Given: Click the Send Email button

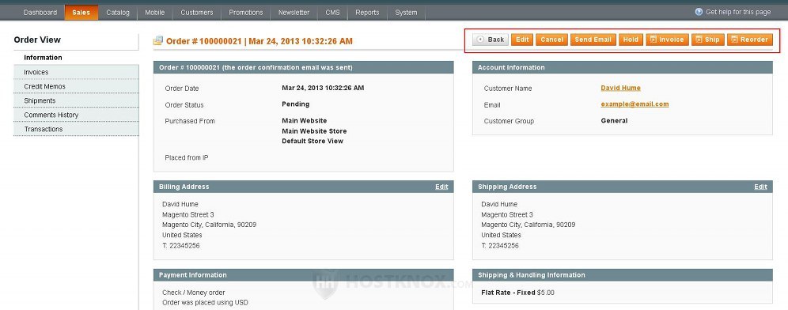Looking at the screenshot, I should click(593, 40).
